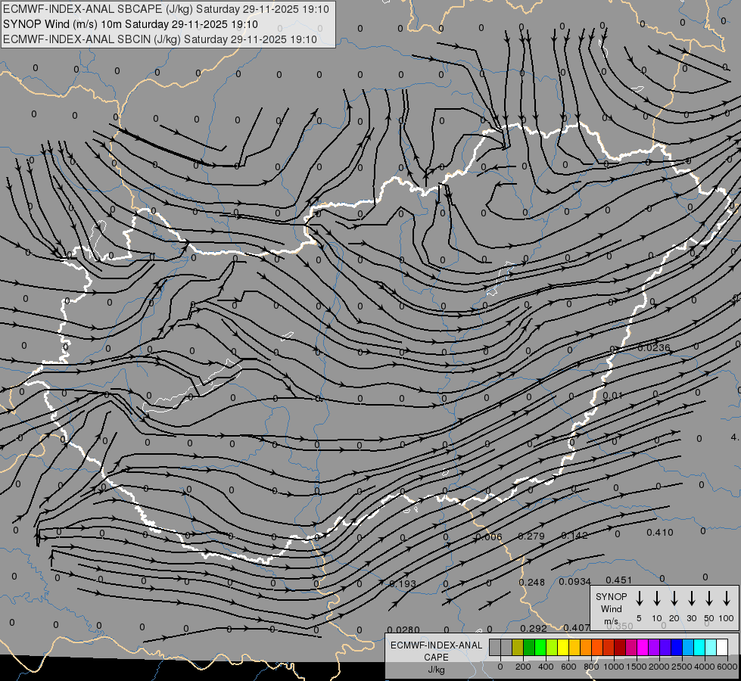This screenshot has width=741, height=681.
Task: Pick the dark green 200 J/kg swatch
Action: point(529,647)
